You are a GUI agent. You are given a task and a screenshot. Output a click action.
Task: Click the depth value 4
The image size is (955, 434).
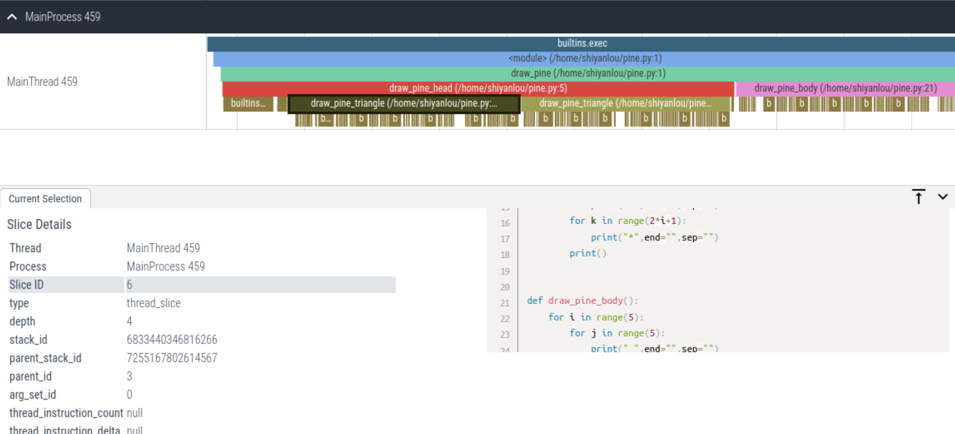[x=130, y=321]
